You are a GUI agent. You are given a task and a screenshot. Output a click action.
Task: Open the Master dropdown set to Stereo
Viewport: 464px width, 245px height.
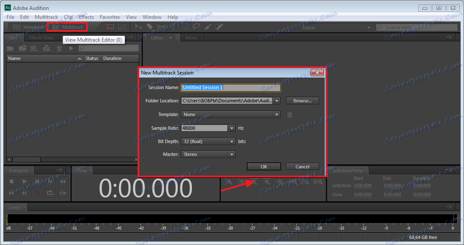click(208, 154)
